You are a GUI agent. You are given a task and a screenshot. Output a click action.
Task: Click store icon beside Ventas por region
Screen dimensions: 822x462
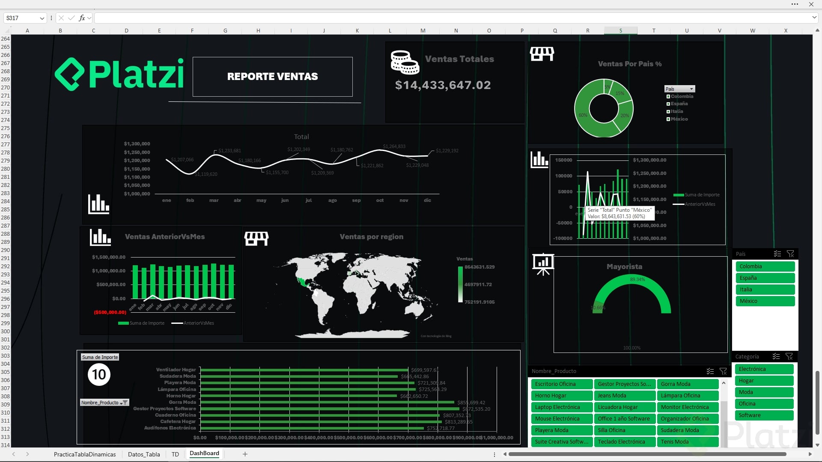pos(256,238)
